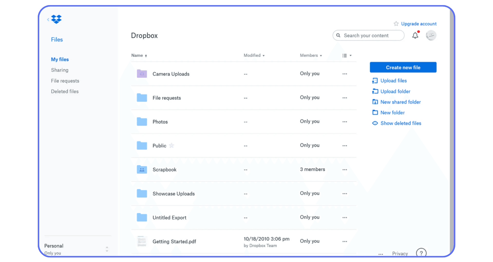Image resolution: width=493 pixels, height=262 pixels.
Task: Click the search magnifier icon
Action: click(338, 35)
